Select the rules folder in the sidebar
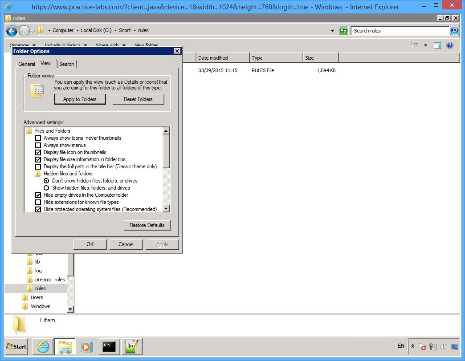465x361 pixels. tap(41, 288)
